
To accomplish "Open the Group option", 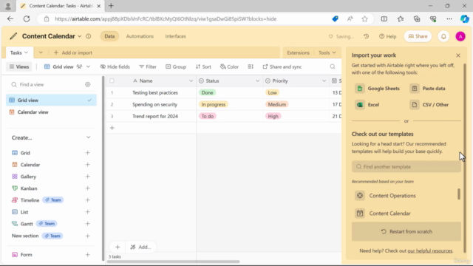I will coord(176,66).
